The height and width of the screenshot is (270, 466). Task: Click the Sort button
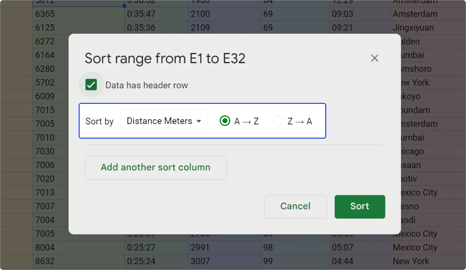(x=359, y=207)
